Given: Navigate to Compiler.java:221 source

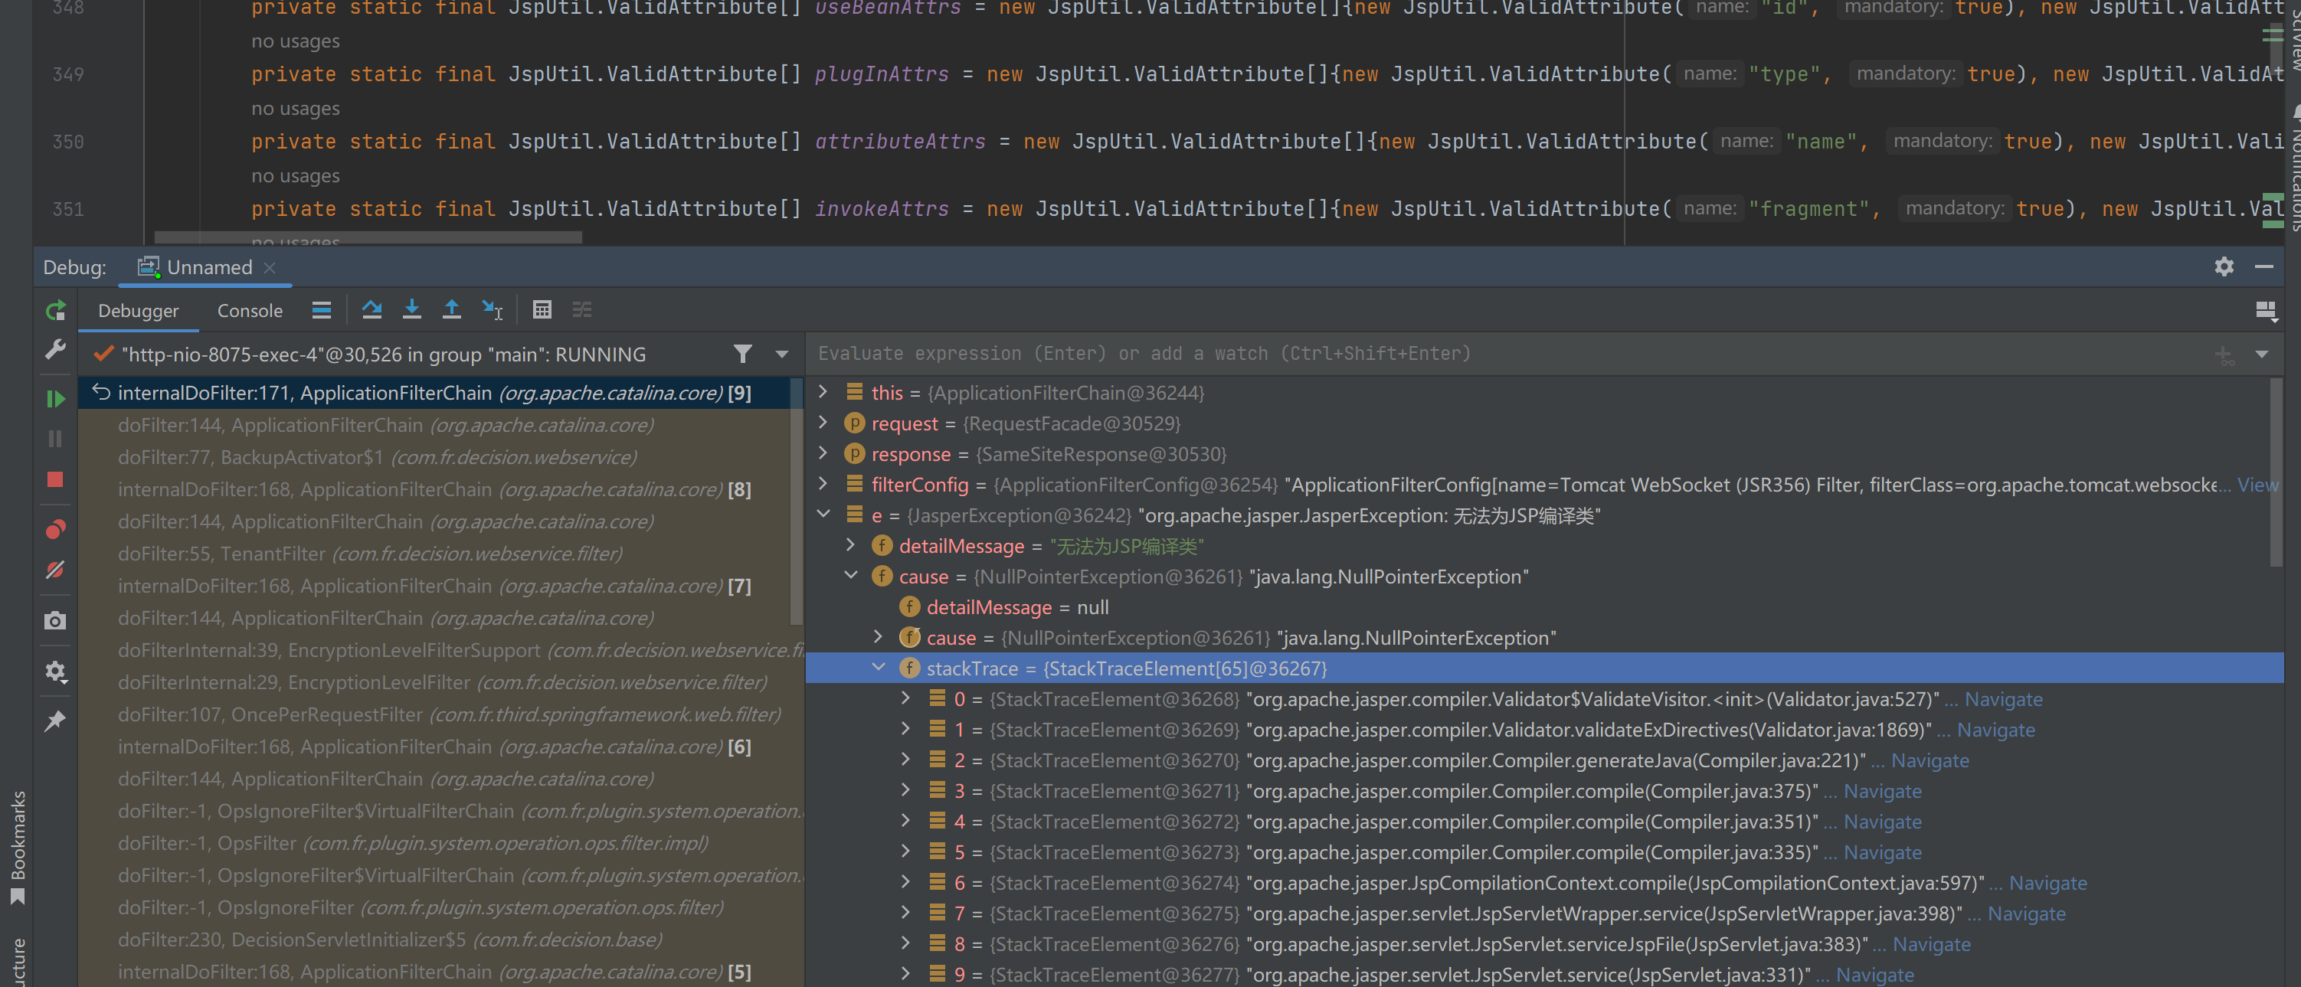Looking at the screenshot, I should coord(1930,760).
